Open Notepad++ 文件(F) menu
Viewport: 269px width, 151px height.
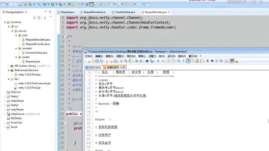pyautogui.click(x=89, y=56)
